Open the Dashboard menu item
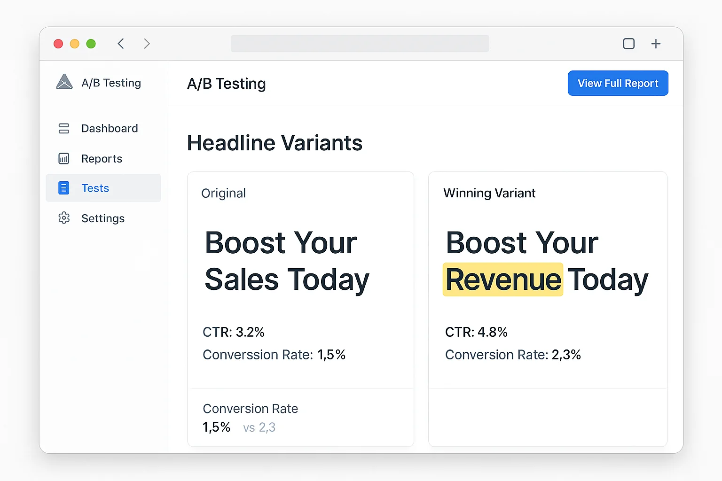Screen dimensions: 722x481 pyautogui.click(x=110, y=128)
